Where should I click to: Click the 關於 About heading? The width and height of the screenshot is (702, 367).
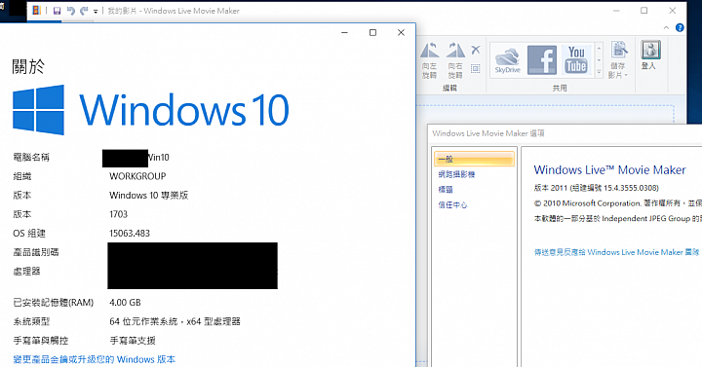[x=28, y=66]
